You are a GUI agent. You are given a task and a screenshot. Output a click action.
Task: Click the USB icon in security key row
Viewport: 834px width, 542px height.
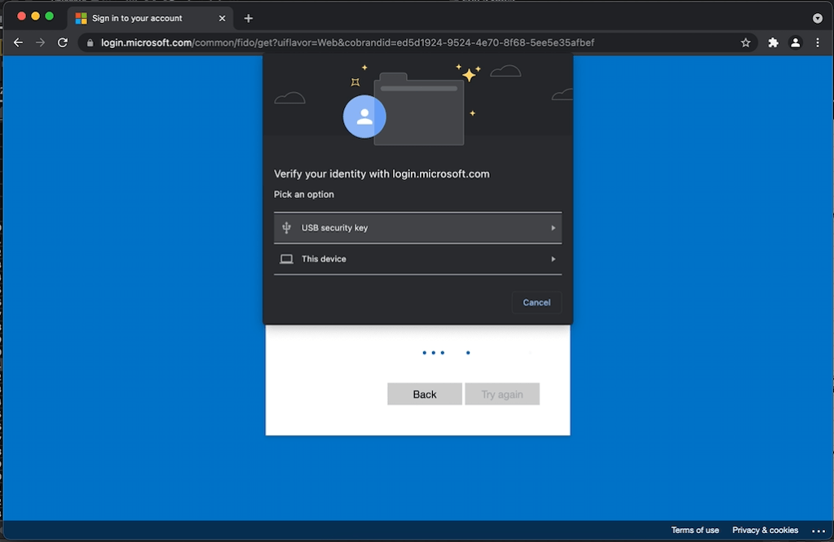pyautogui.click(x=286, y=228)
